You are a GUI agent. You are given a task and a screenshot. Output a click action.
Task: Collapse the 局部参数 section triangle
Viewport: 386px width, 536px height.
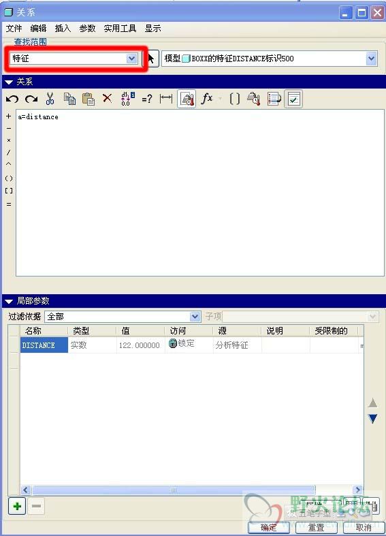9,301
